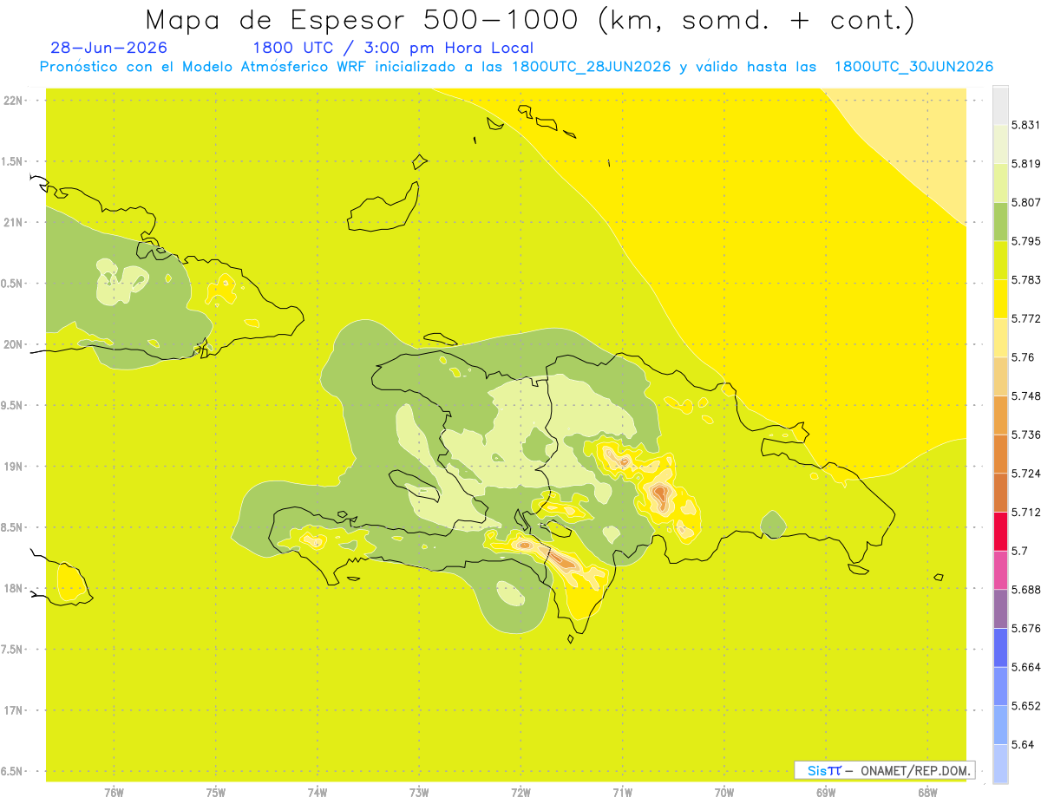Click the '72W' longitude label

pos(520,792)
